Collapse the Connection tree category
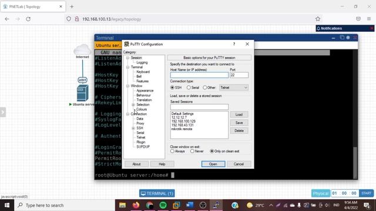 tap(128, 114)
